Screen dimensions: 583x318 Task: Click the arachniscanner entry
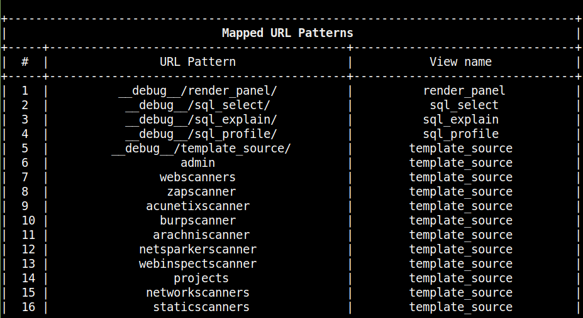(x=201, y=235)
